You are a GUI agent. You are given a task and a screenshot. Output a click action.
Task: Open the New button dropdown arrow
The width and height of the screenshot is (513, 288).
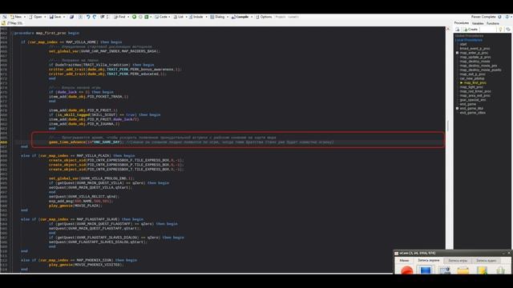(x=25, y=17)
